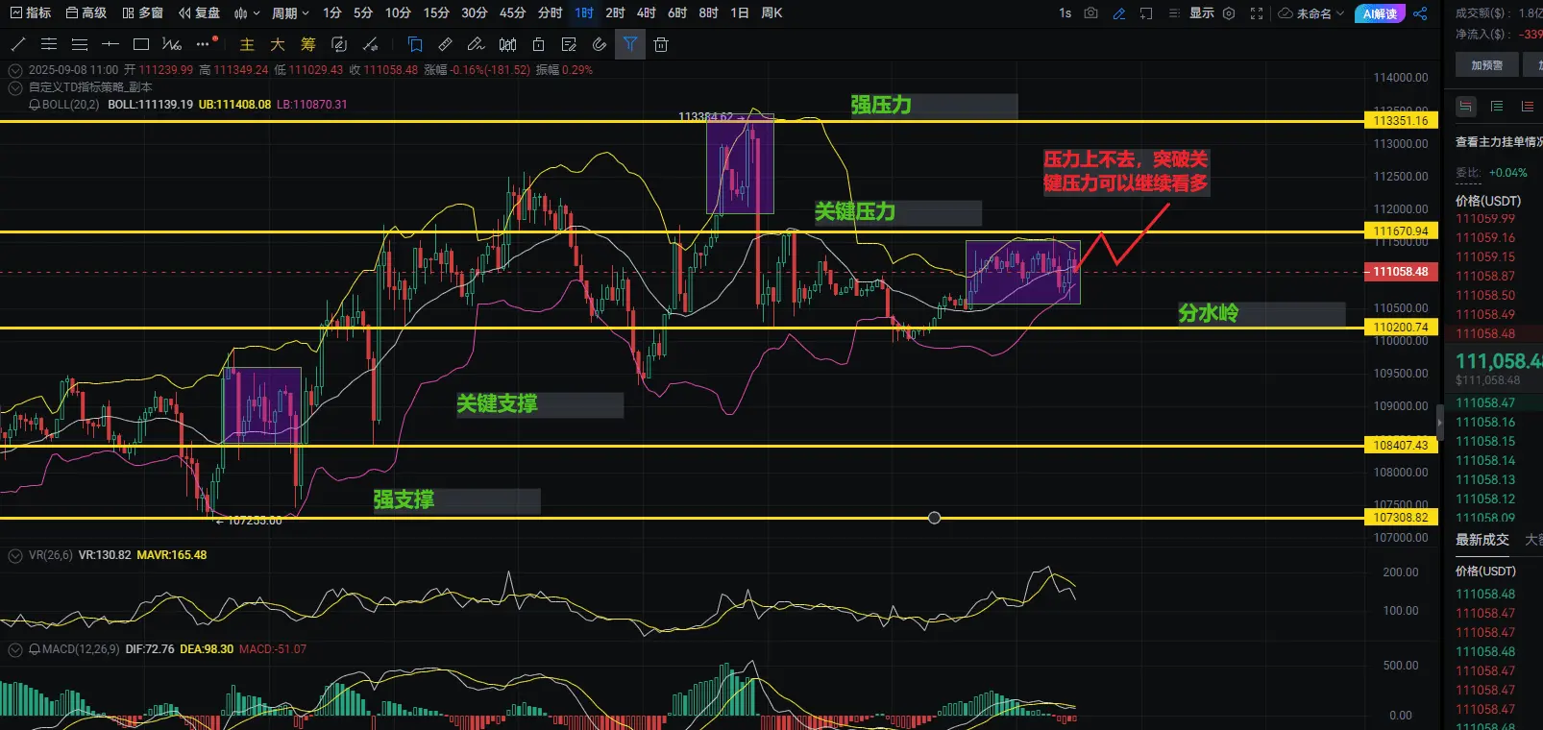Viewport: 1543px width, 730px height.
Task: Open the 最新成交 latest trades tab
Action: (1482, 540)
